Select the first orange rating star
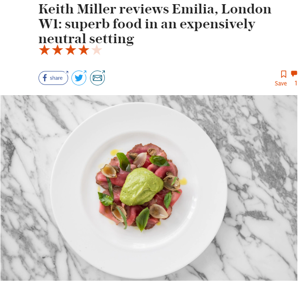 [x=45, y=51]
